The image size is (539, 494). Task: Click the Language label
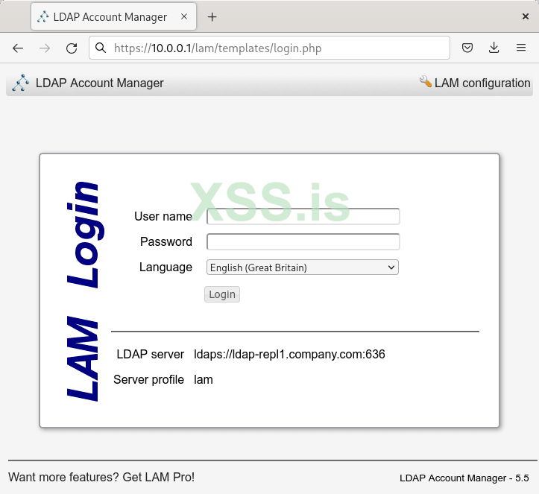coord(166,267)
